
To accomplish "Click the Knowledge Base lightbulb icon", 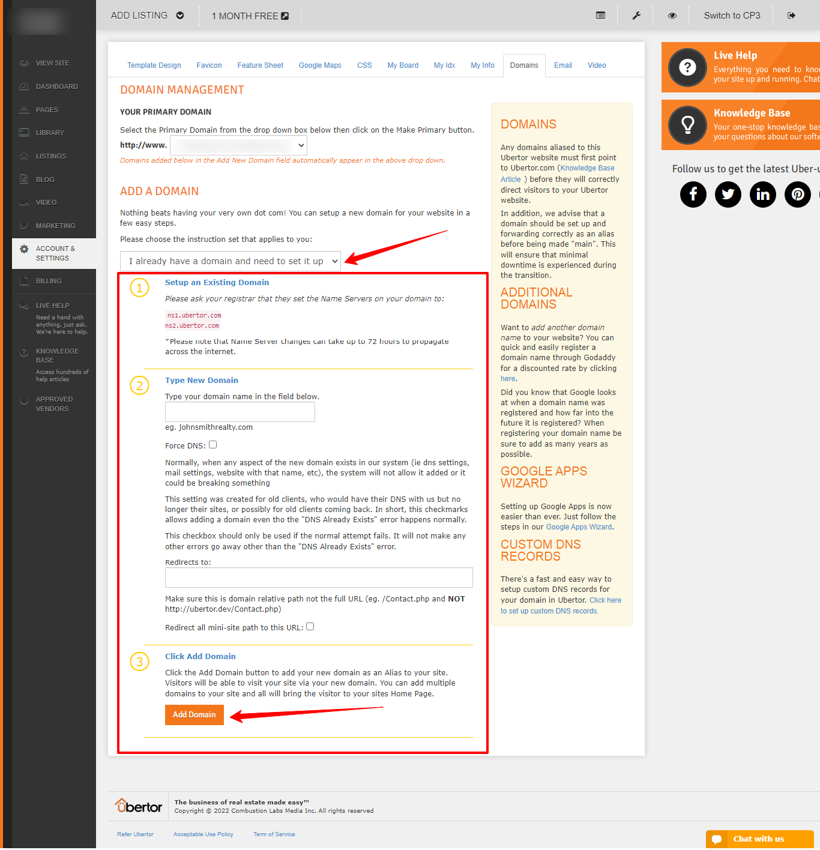I will click(688, 125).
